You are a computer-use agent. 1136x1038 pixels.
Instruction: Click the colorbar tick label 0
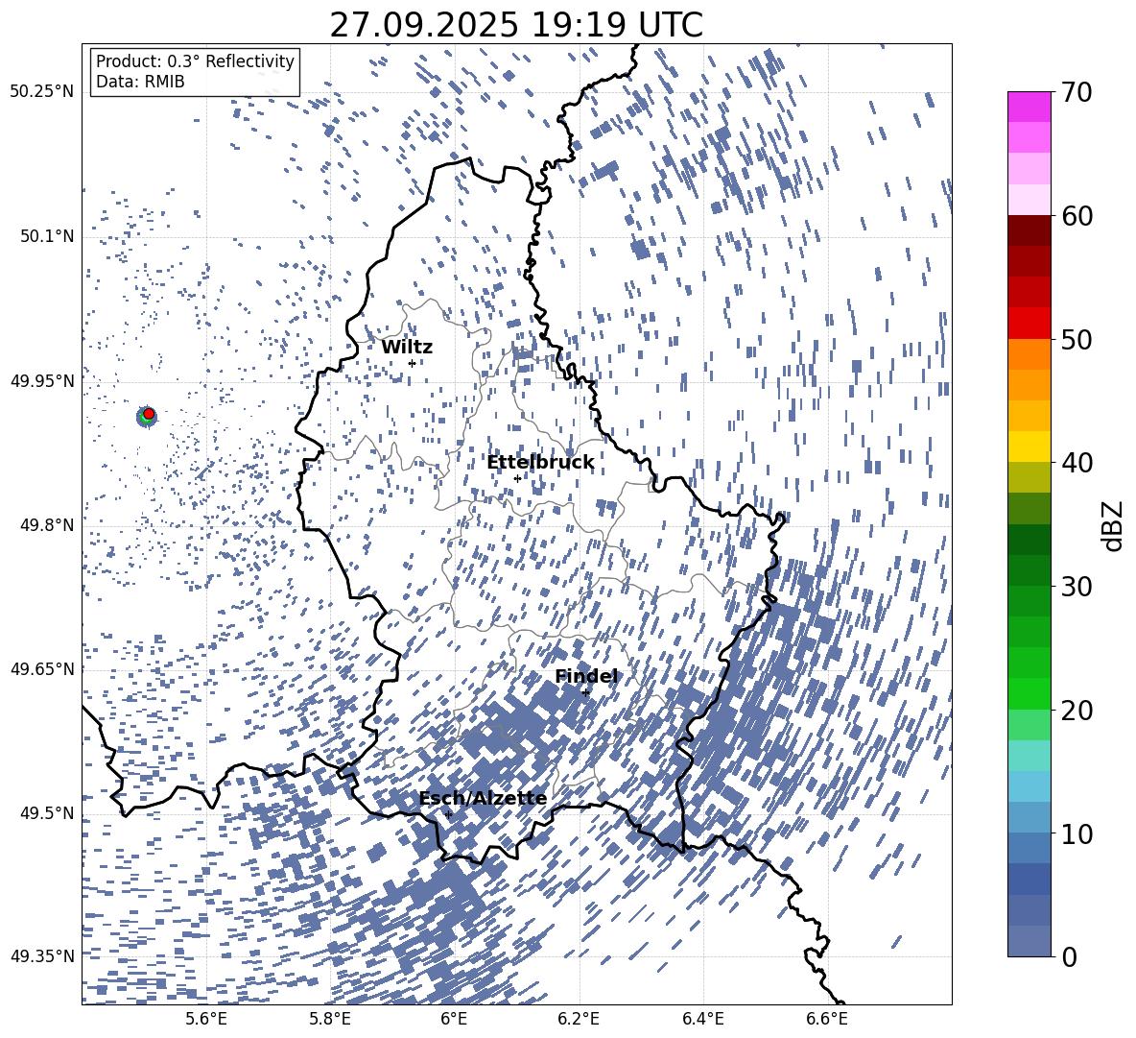(x=1070, y=956)
